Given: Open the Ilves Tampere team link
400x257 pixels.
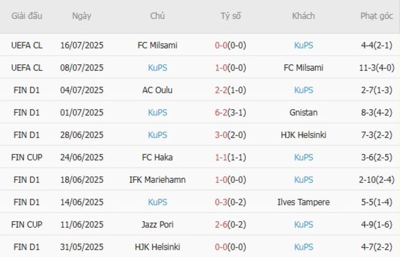Looking at the screenshot, I should coord(303,202).
